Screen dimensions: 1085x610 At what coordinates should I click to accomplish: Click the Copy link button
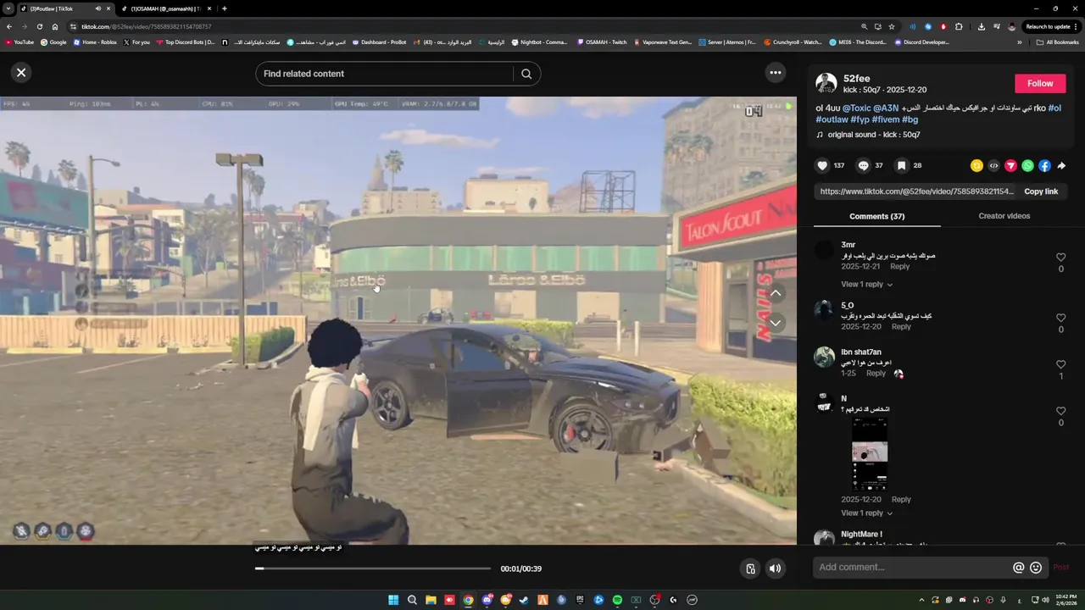click(x=1040, y=191)
